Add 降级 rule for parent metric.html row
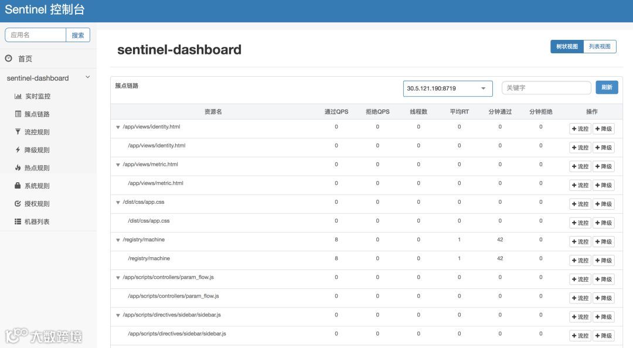633x348 pixels. pyautogui.click(x=604, y=166)
